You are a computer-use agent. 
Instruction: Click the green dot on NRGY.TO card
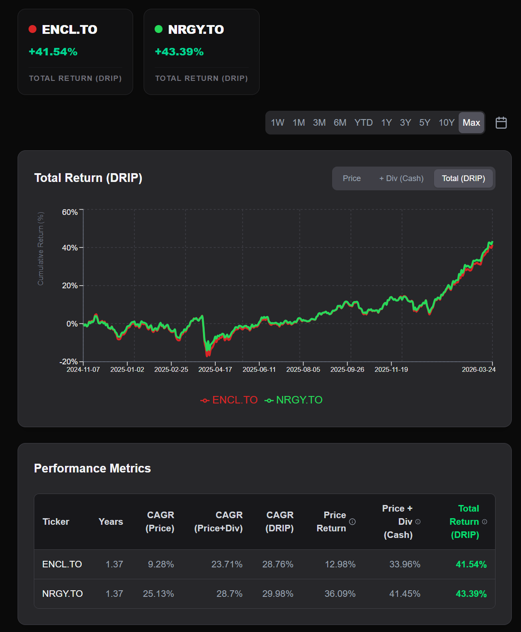[159, 29]
